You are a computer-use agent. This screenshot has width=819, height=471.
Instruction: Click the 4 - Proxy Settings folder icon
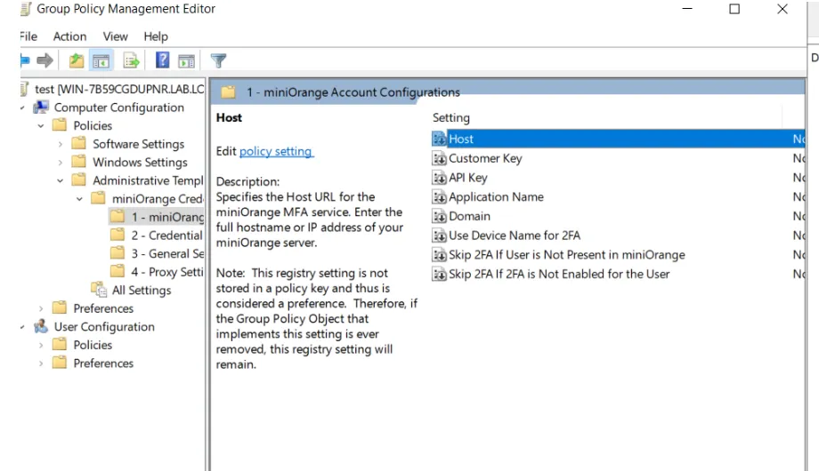(118, 271)
